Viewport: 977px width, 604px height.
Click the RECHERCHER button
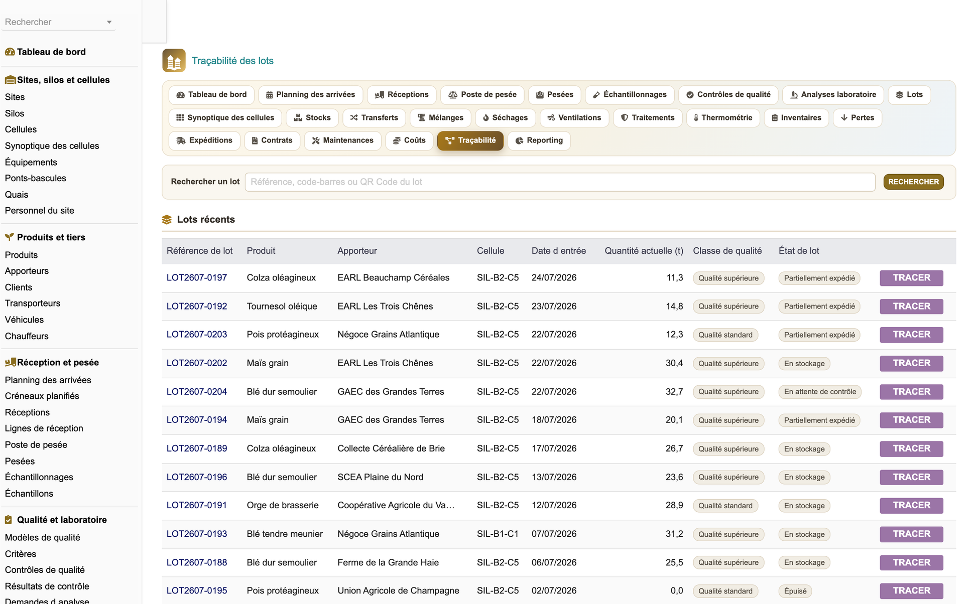coord(913,182)
